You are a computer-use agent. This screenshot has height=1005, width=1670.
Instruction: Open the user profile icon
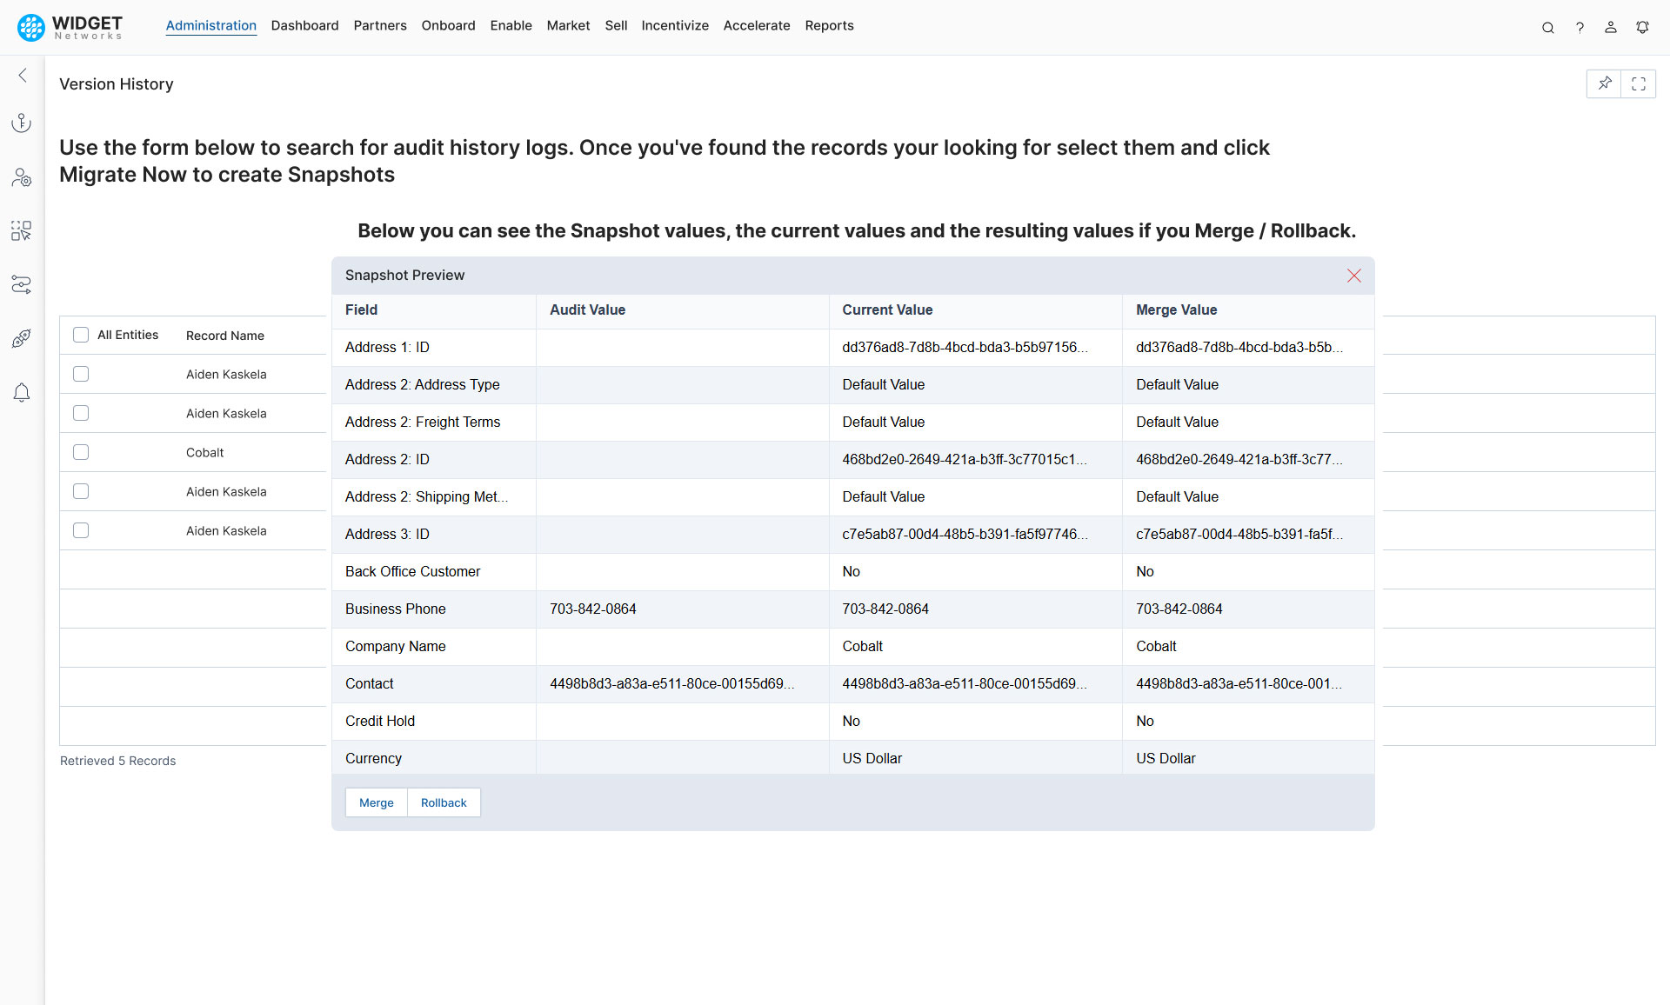pyautogui.click(x=1611, y=27)
